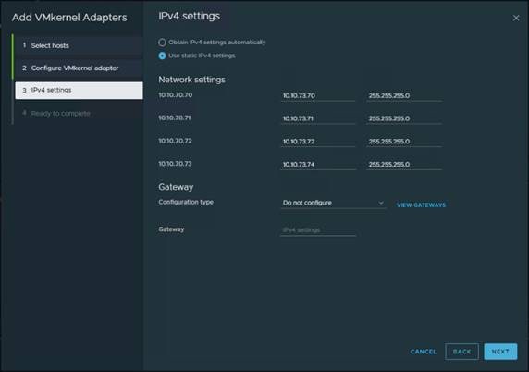Edit subnet mask for host 10.10.70.73
This screenshot has height=372, width=529.
point(404,165)
